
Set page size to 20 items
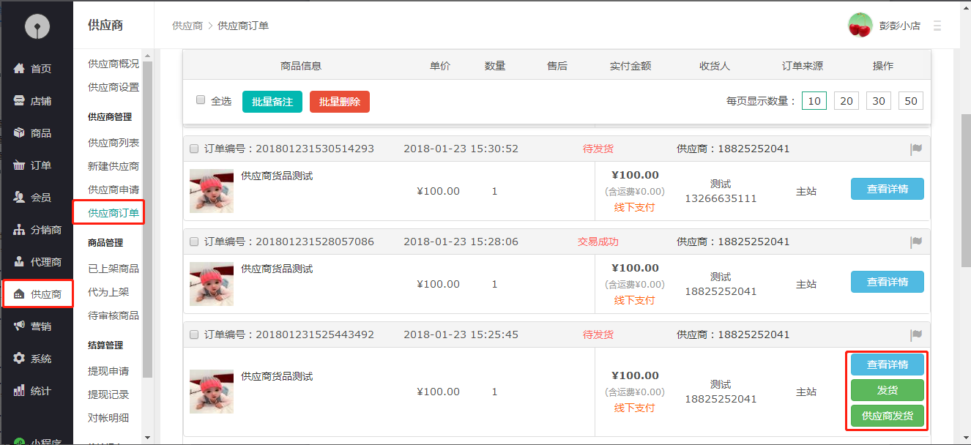coord(847,101)
